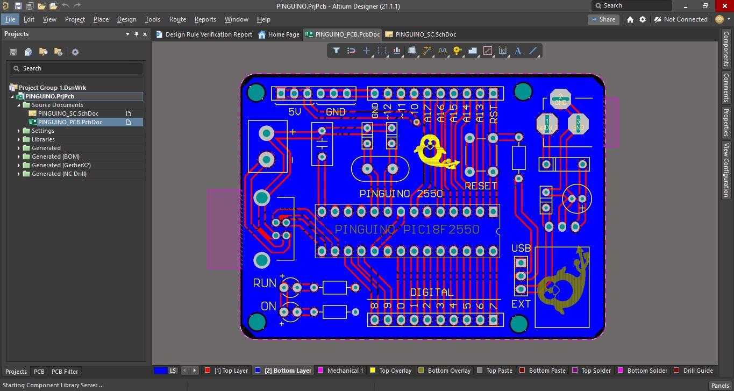734x391 pixels.
Task: Select the place component chip icon
Action: (412, 51)
